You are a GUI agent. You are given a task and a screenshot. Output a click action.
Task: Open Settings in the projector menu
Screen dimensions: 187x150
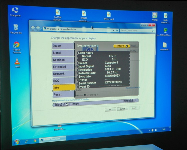click(63, 60)
